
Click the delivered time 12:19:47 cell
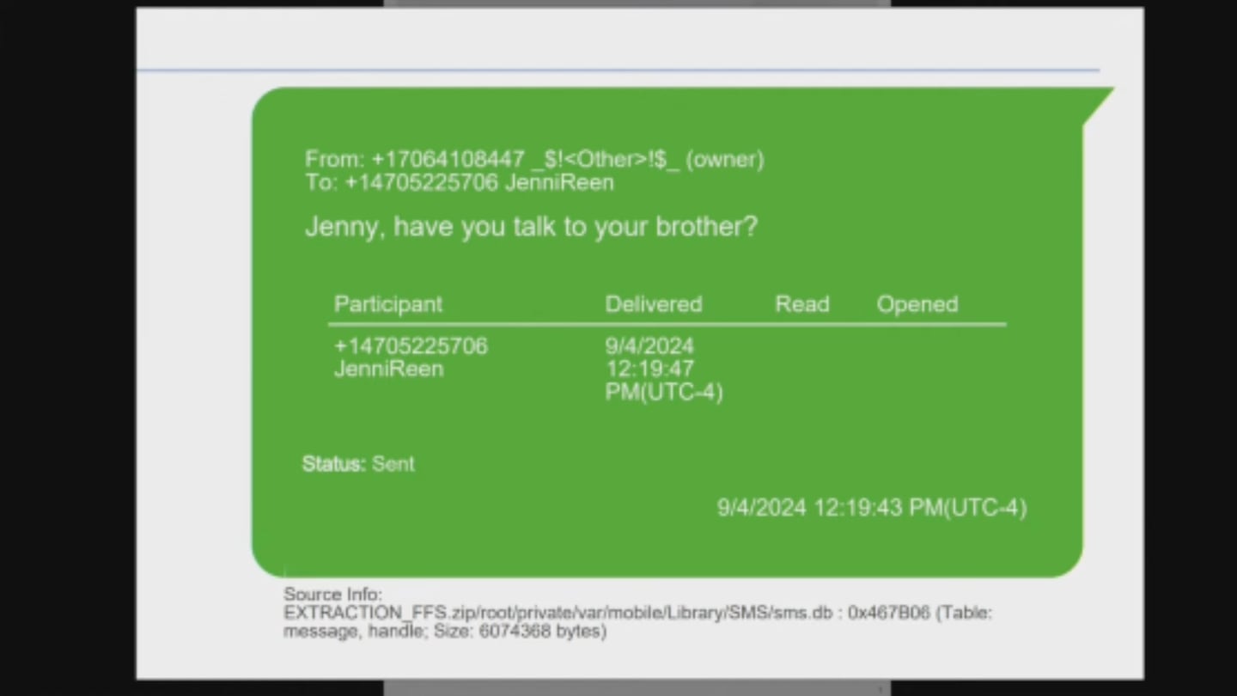coord(649,369)
